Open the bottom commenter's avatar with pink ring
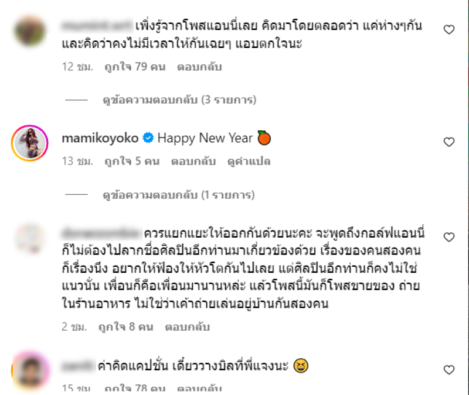The width and height of the screenshot is (469, 395). coord(30,370)
